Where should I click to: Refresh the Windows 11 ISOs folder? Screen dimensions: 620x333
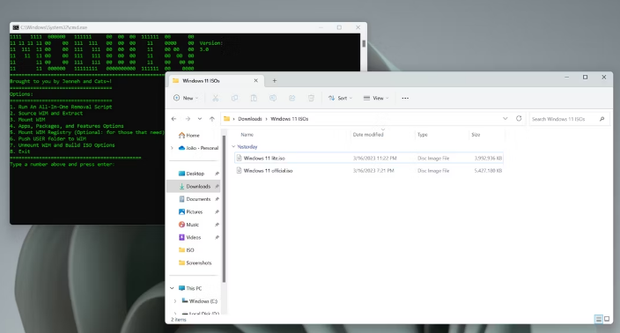pyautogui.click(x=519, y=118)
